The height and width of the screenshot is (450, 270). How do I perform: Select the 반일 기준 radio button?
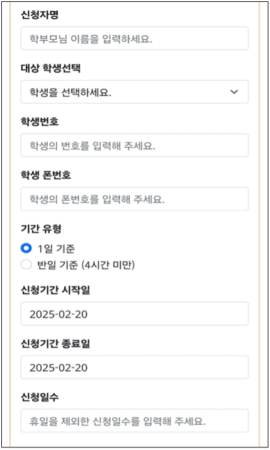point(26,264)
